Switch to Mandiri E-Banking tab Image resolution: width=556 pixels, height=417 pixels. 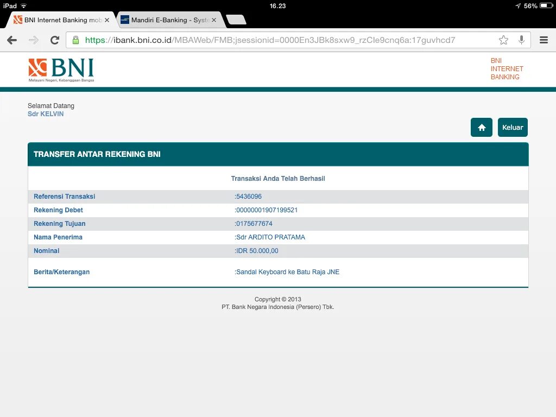(171, 20)
